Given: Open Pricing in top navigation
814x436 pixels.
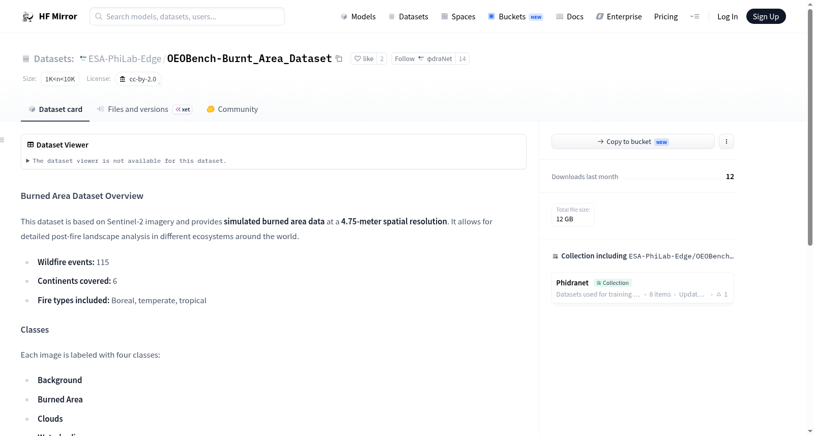Looking at the screenshot, I should pyautogui.click(x=666, y=17).
